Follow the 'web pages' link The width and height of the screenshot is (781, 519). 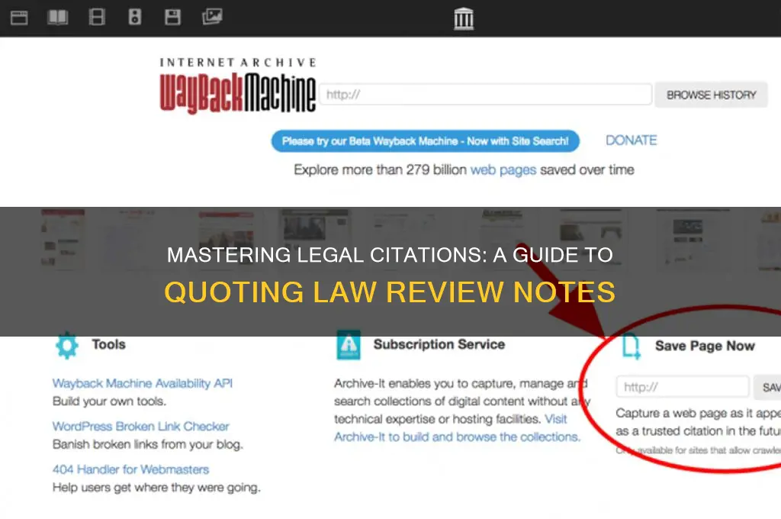click(503, 170)
